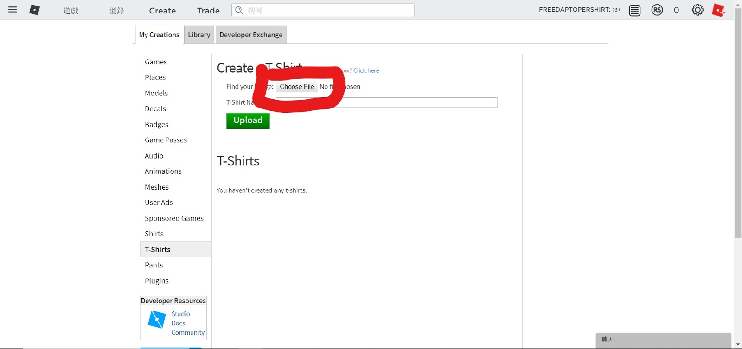Open Plugins in the sidebar
The image size is (742, 349).
pos(157,281)
